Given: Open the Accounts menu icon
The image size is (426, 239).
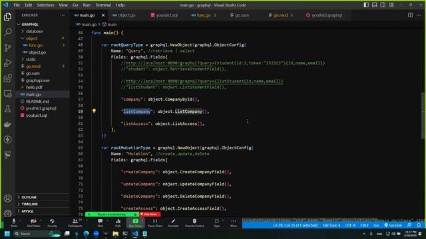Looking at the screenshot, I should [x=7, y=199].
